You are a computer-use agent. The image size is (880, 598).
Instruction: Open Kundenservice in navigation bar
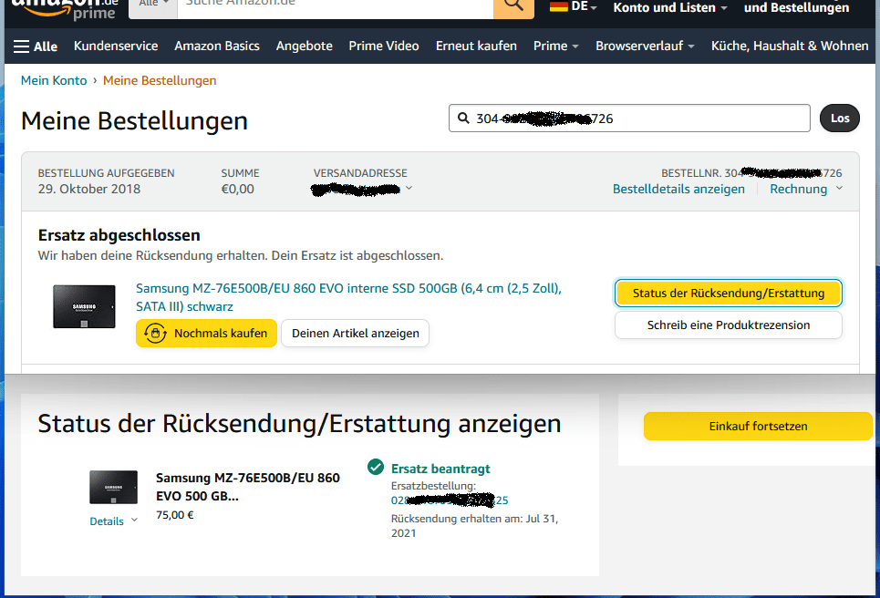(x=116, y=46)
